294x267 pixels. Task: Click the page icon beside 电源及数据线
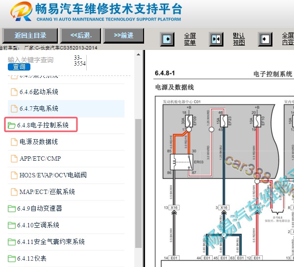tap(14, 142)
